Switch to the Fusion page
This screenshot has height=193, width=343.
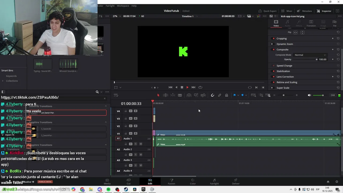coord(171,181)
